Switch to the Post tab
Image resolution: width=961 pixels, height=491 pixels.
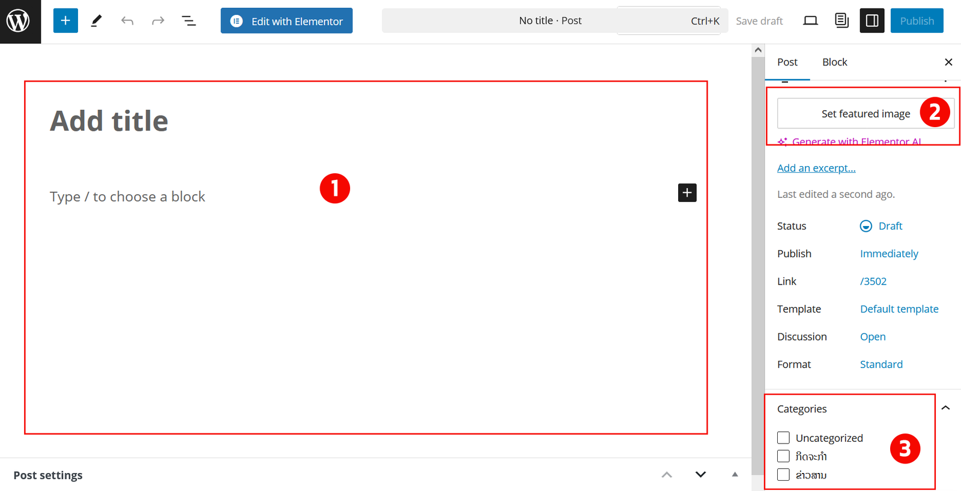(787, 62)
